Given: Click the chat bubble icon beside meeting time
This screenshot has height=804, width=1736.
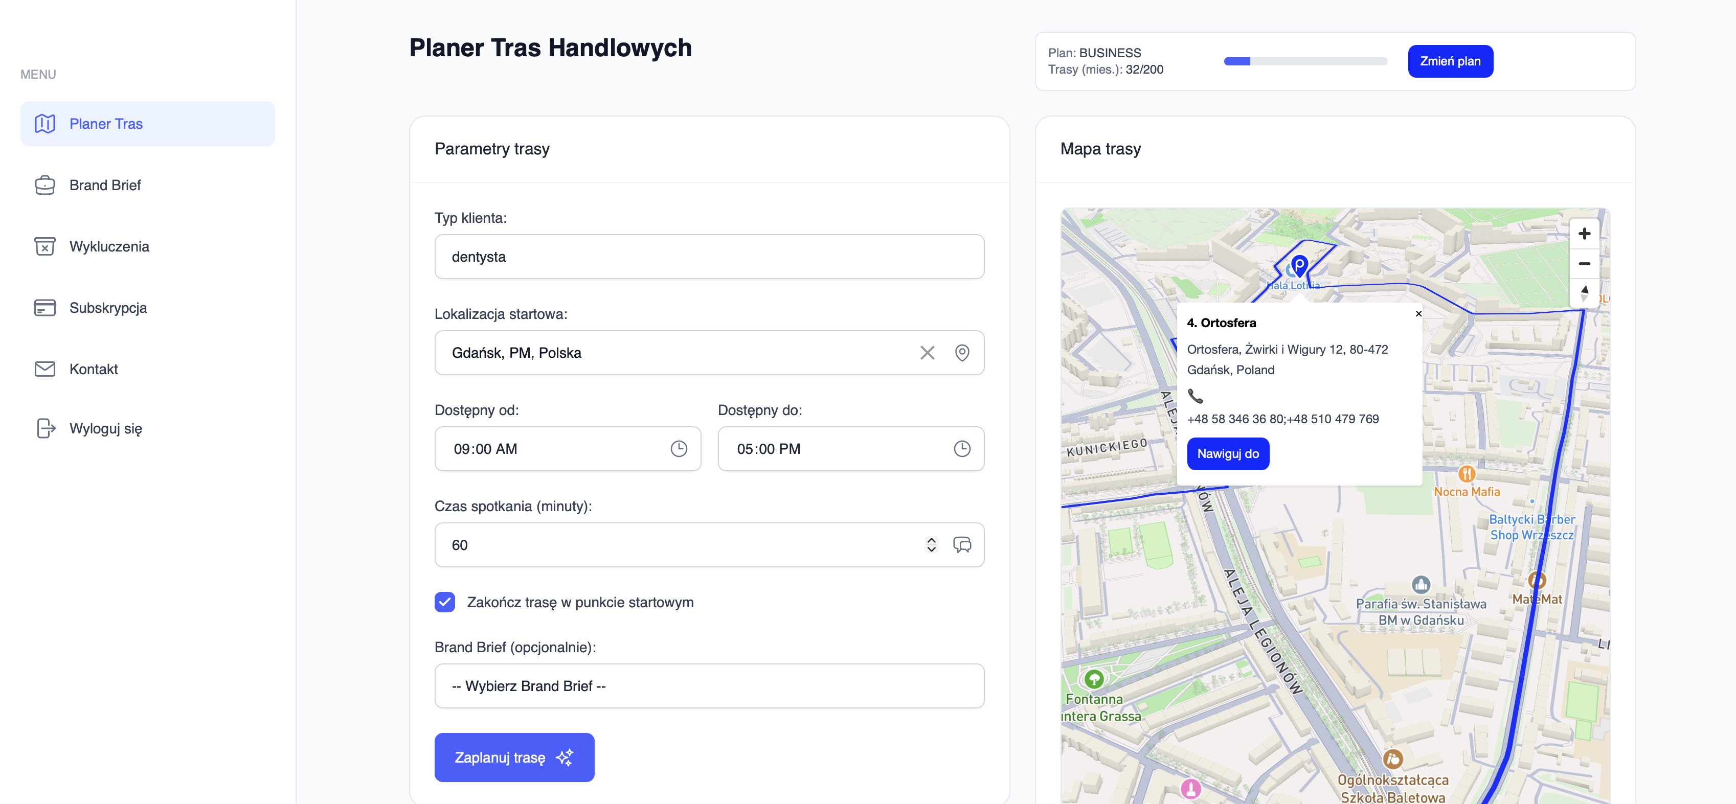Looking at the screenshot, I should [x=962, y=545].
